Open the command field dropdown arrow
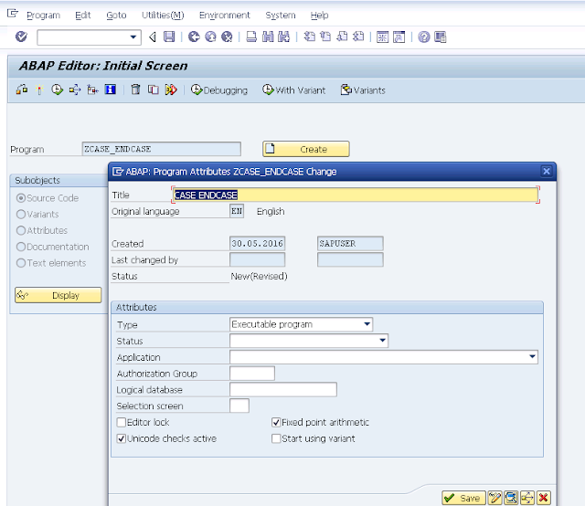 pos(133,37)
